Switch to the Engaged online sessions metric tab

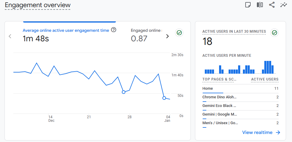146,30
